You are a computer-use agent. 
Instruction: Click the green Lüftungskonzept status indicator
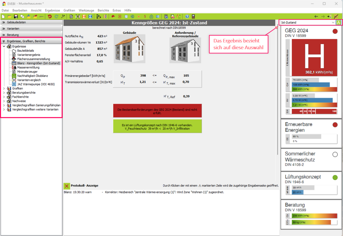coord(335,178)
